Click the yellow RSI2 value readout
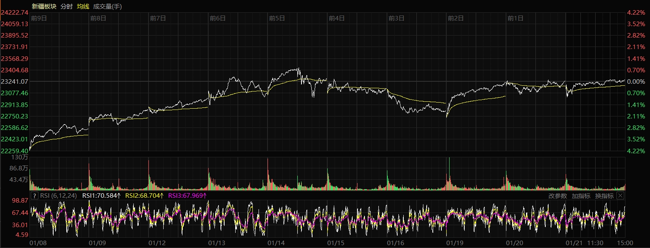Viewport: 650px width, 248px height. tap(144, 196)
